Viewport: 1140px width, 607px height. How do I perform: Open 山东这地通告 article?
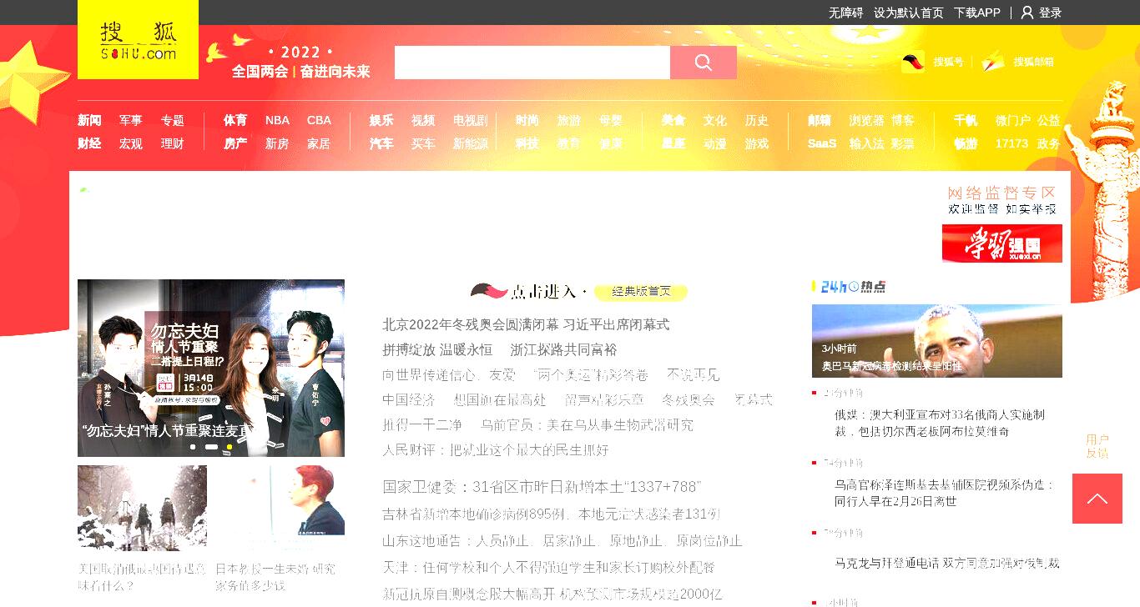(562, 540)
